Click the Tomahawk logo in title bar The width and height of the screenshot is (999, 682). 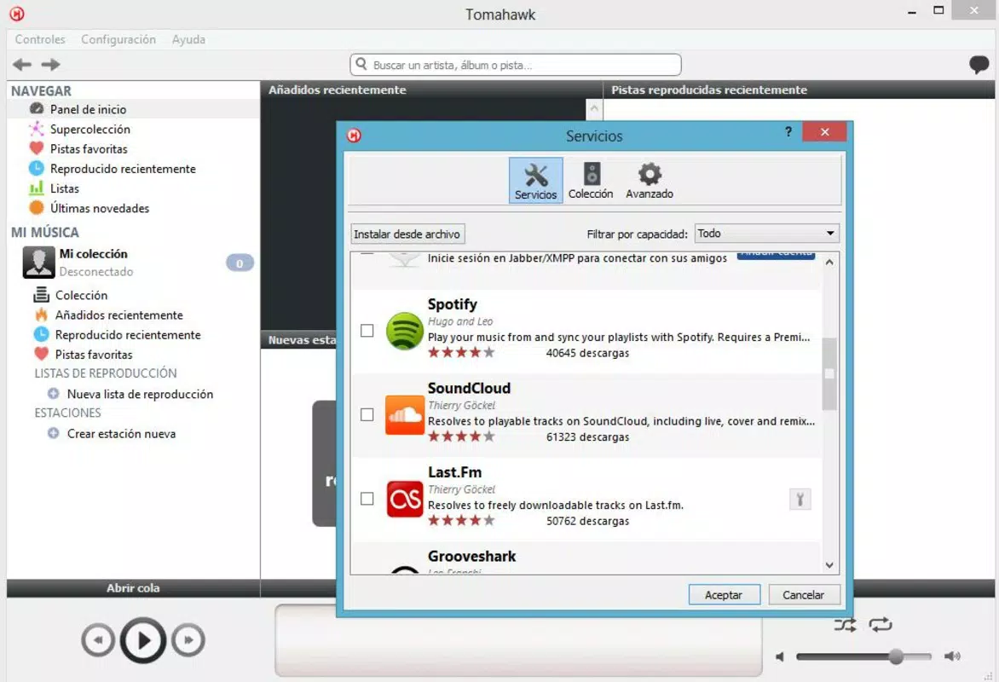(x=16, y=14)
